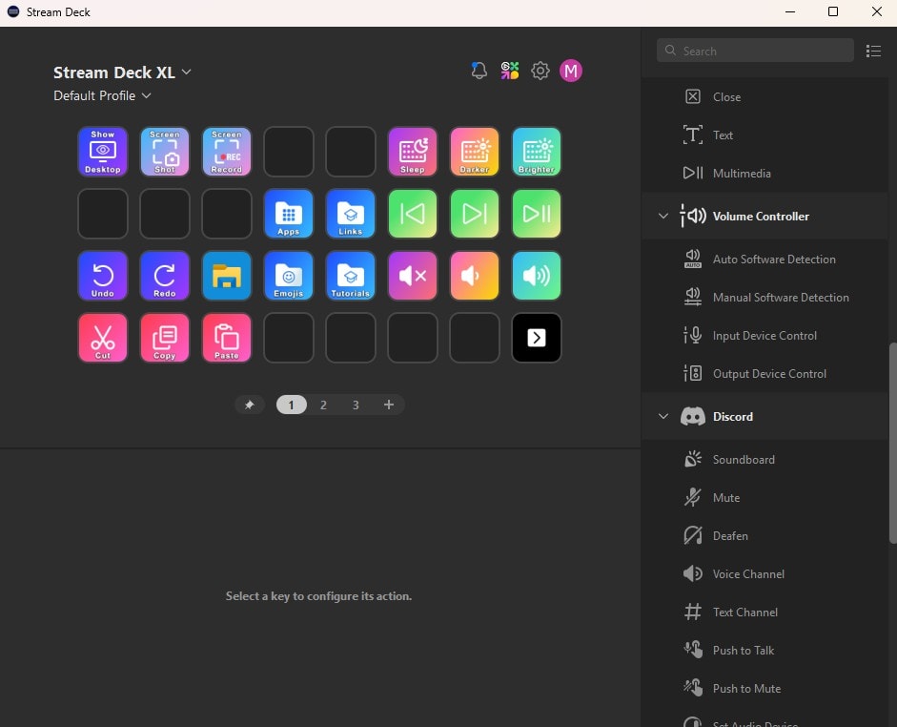Select the volume down key
Screen dimensions: 897x727
[475, 276]
